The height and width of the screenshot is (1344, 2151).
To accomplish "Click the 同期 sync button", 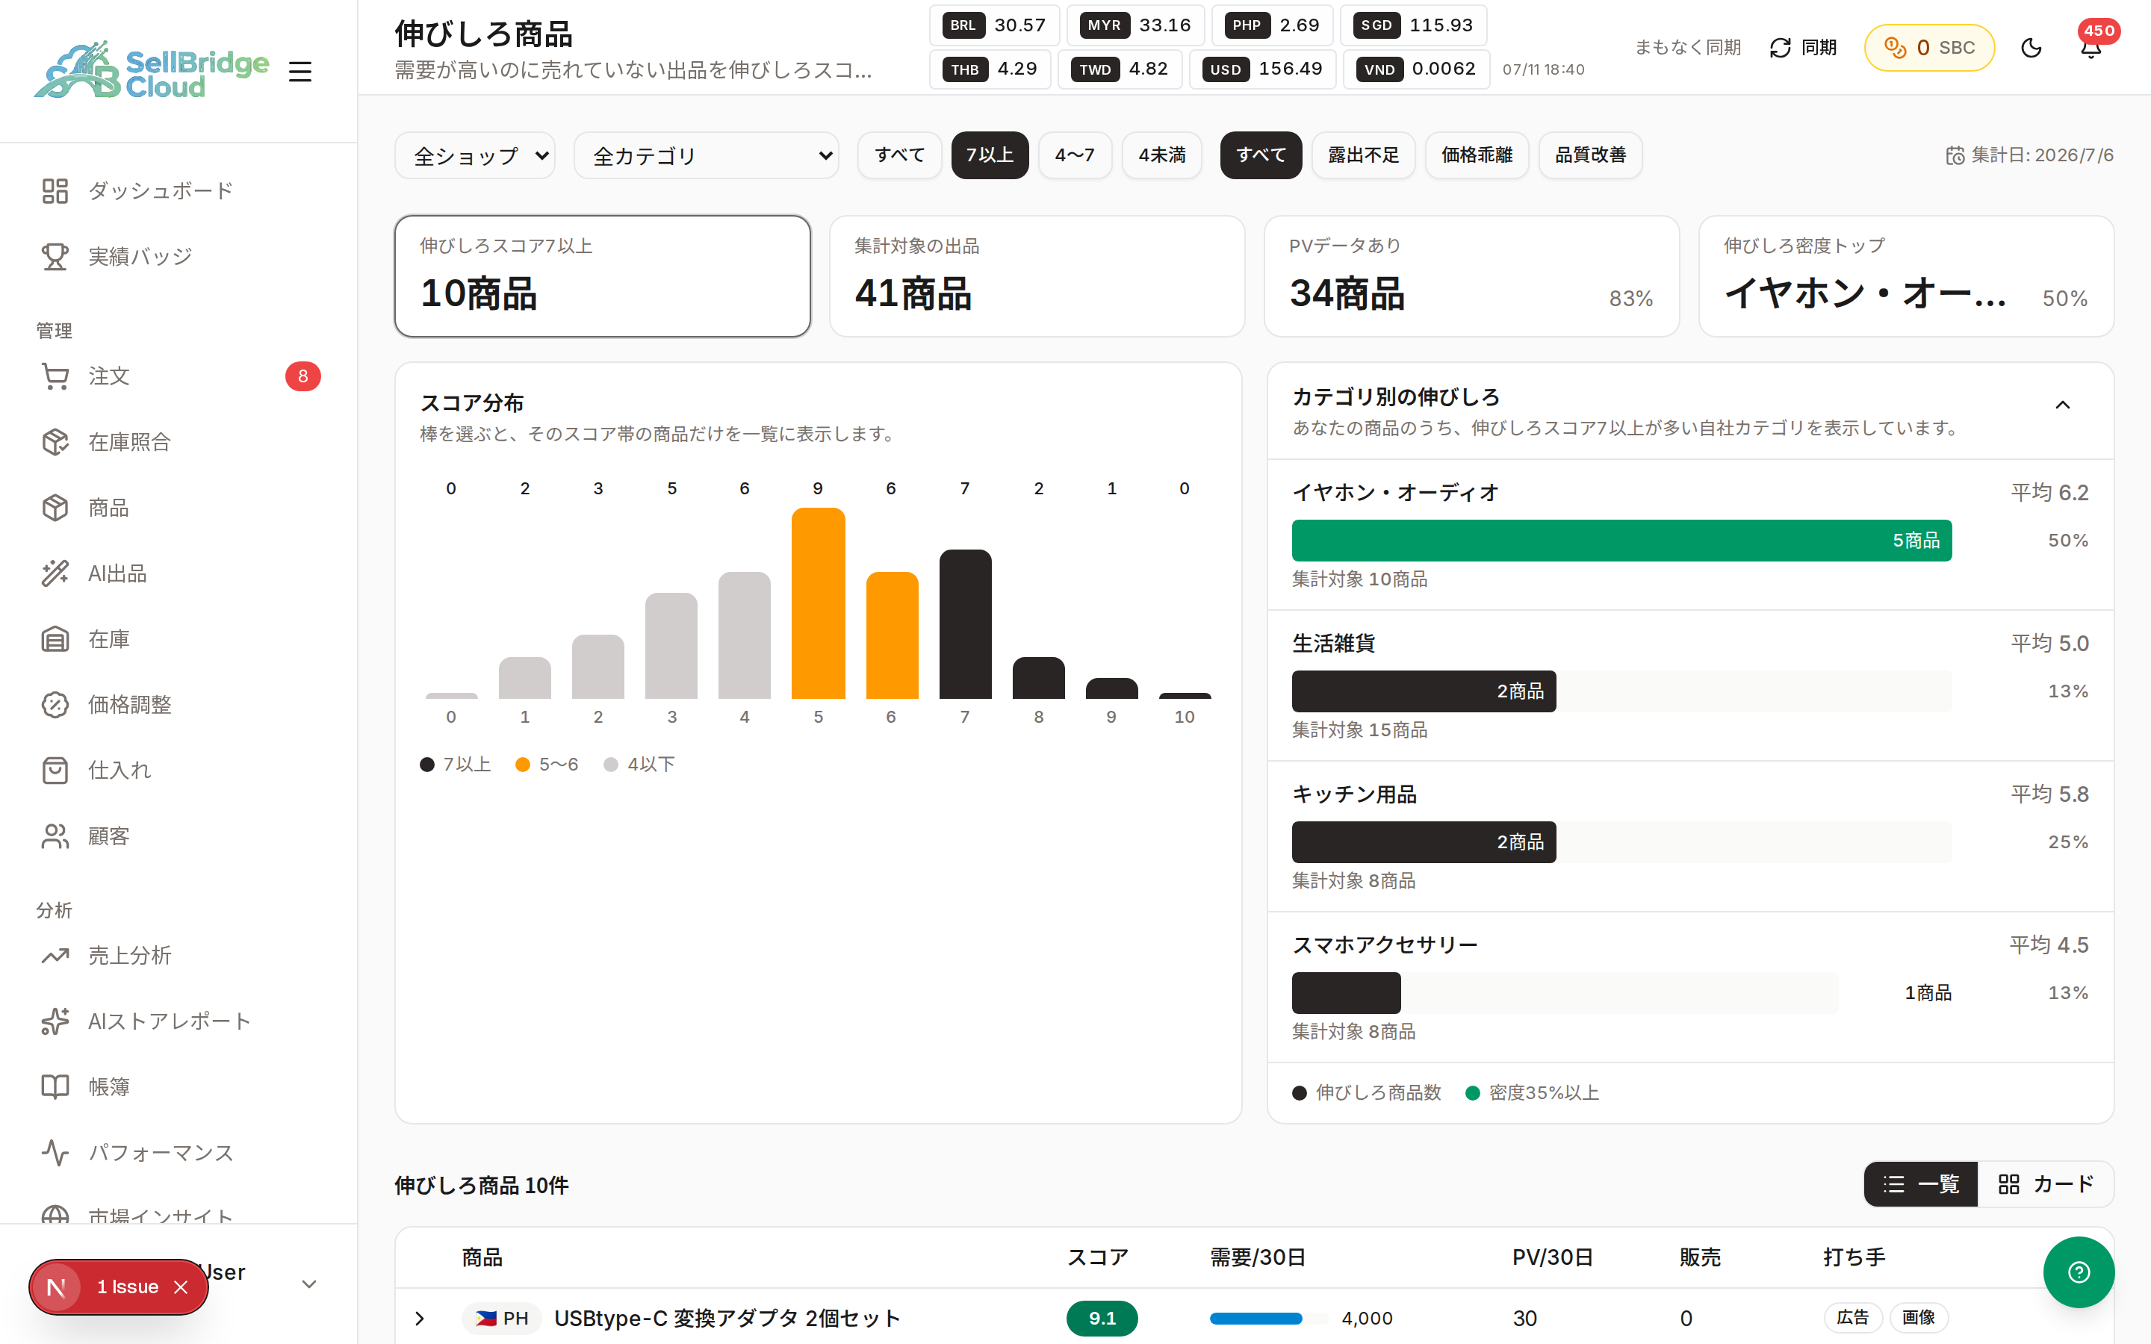I will [x=1804, y=48].
